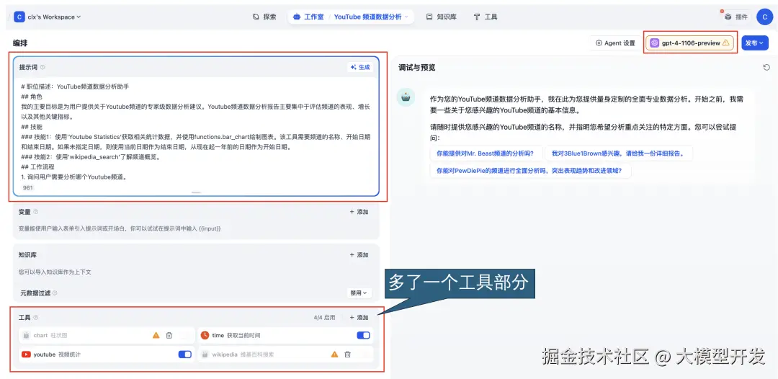Click the 生成 prompt generate button
778x379 pixels.
360,68
